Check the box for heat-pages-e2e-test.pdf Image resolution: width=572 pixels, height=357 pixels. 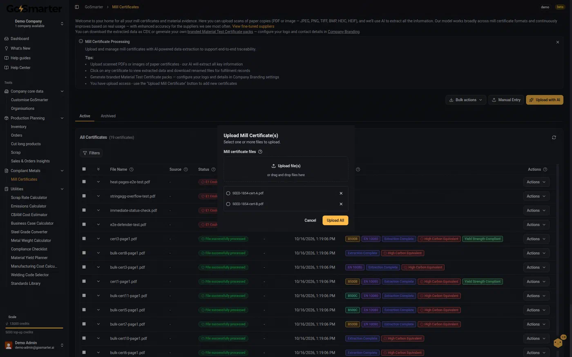84,182
